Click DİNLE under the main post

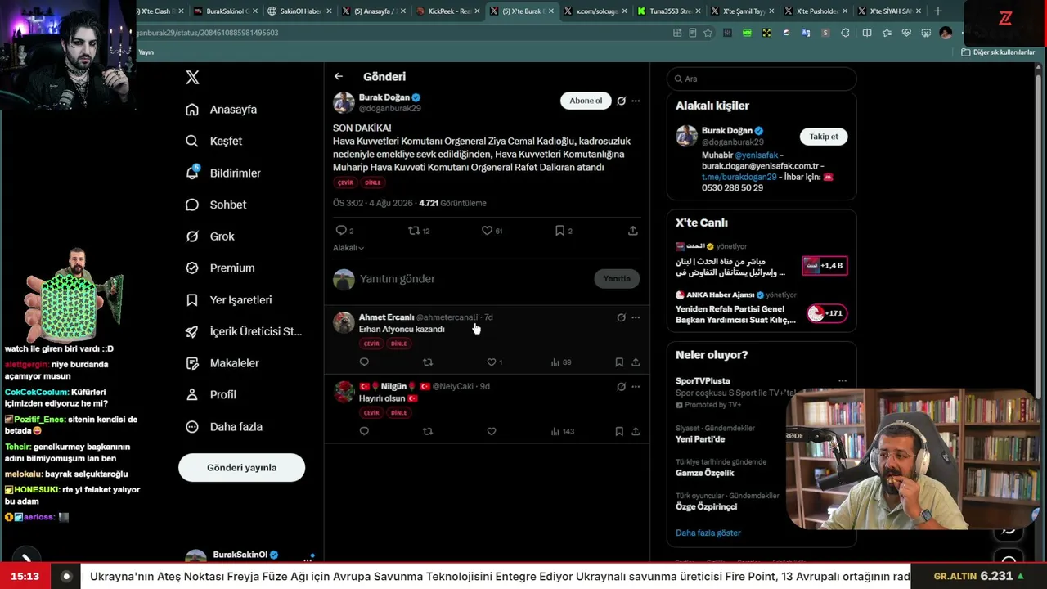tap(373, 182)
